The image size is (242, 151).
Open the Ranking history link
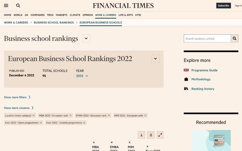click(x=203, y=89)
